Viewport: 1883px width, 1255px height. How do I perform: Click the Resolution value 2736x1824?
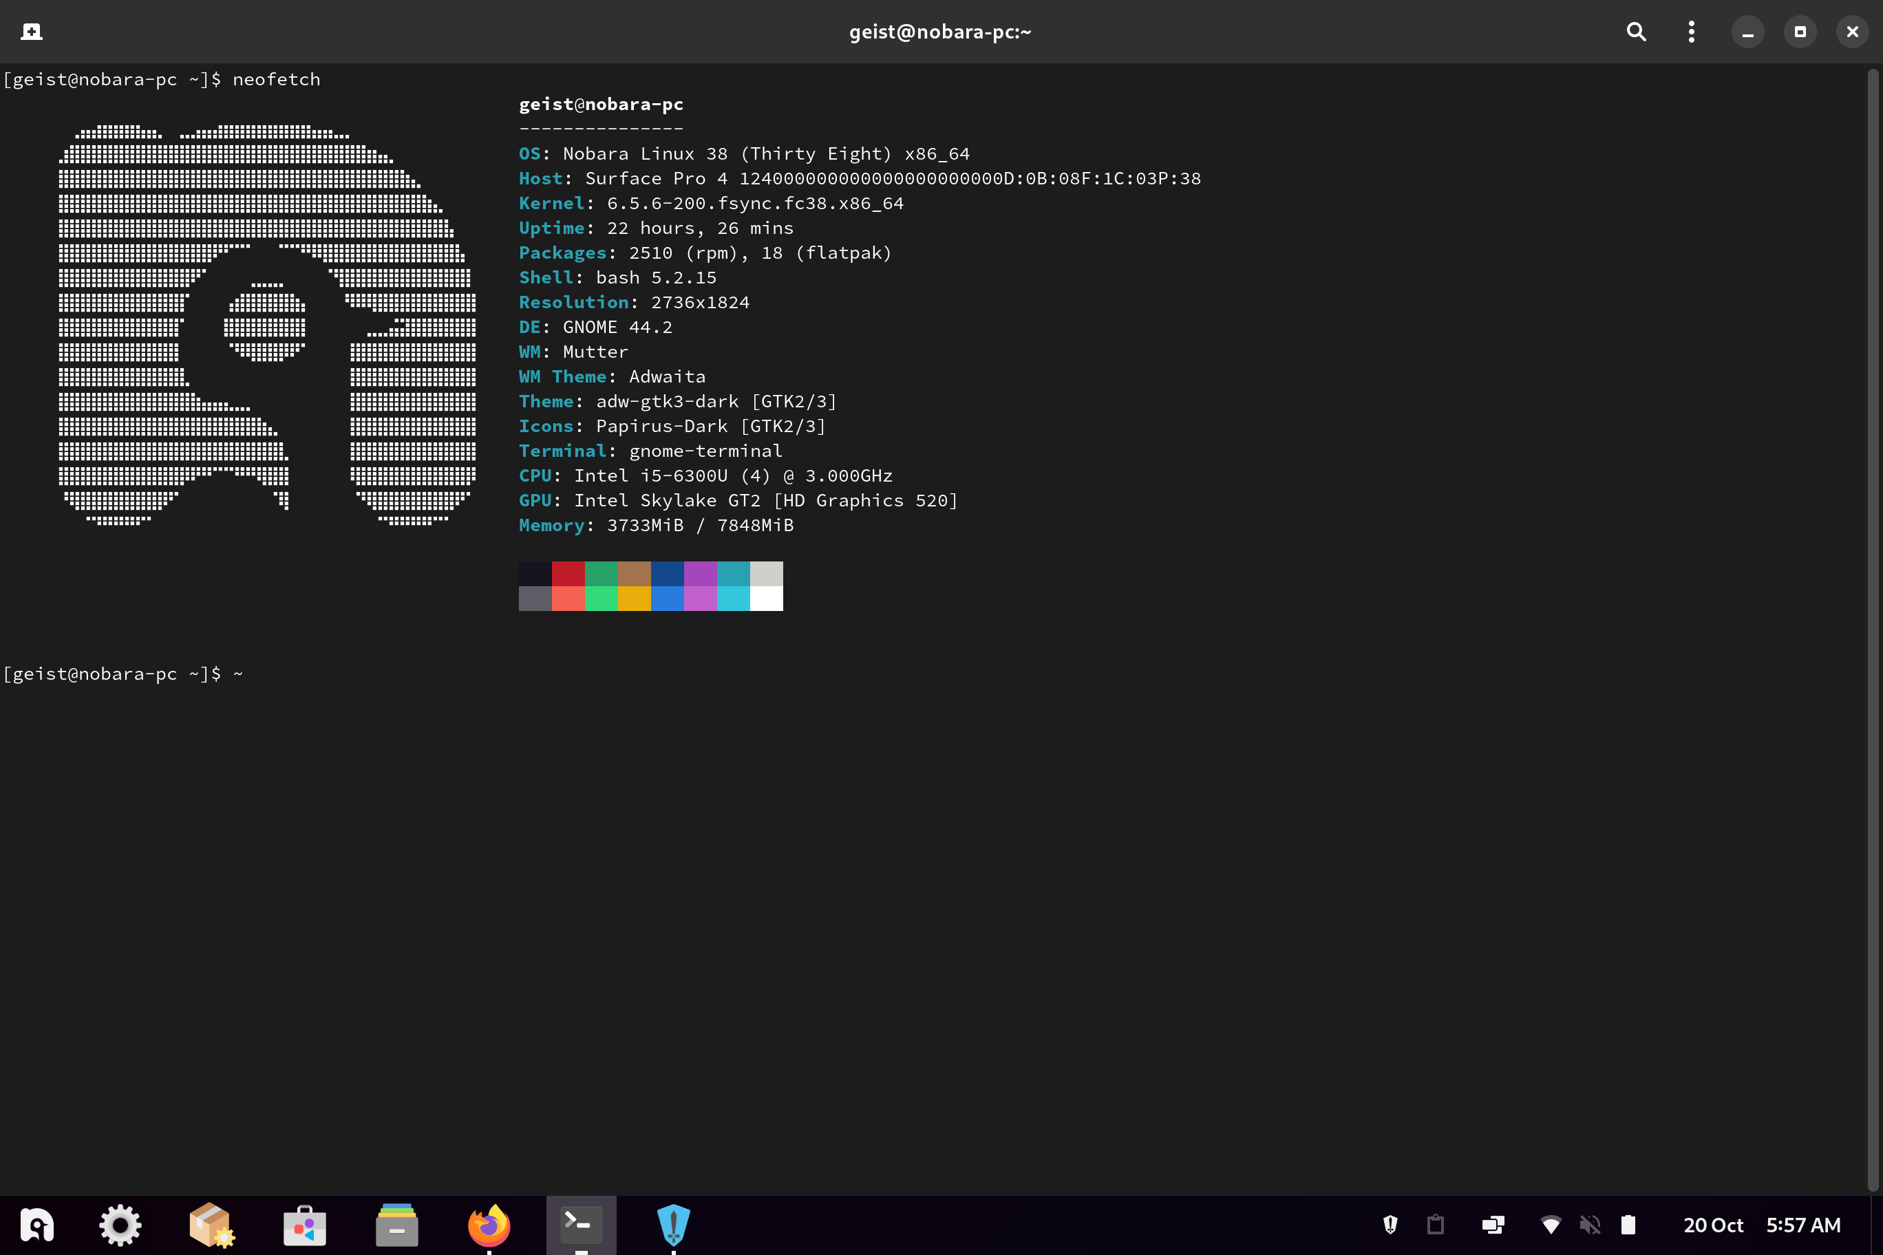coord(701,303)
